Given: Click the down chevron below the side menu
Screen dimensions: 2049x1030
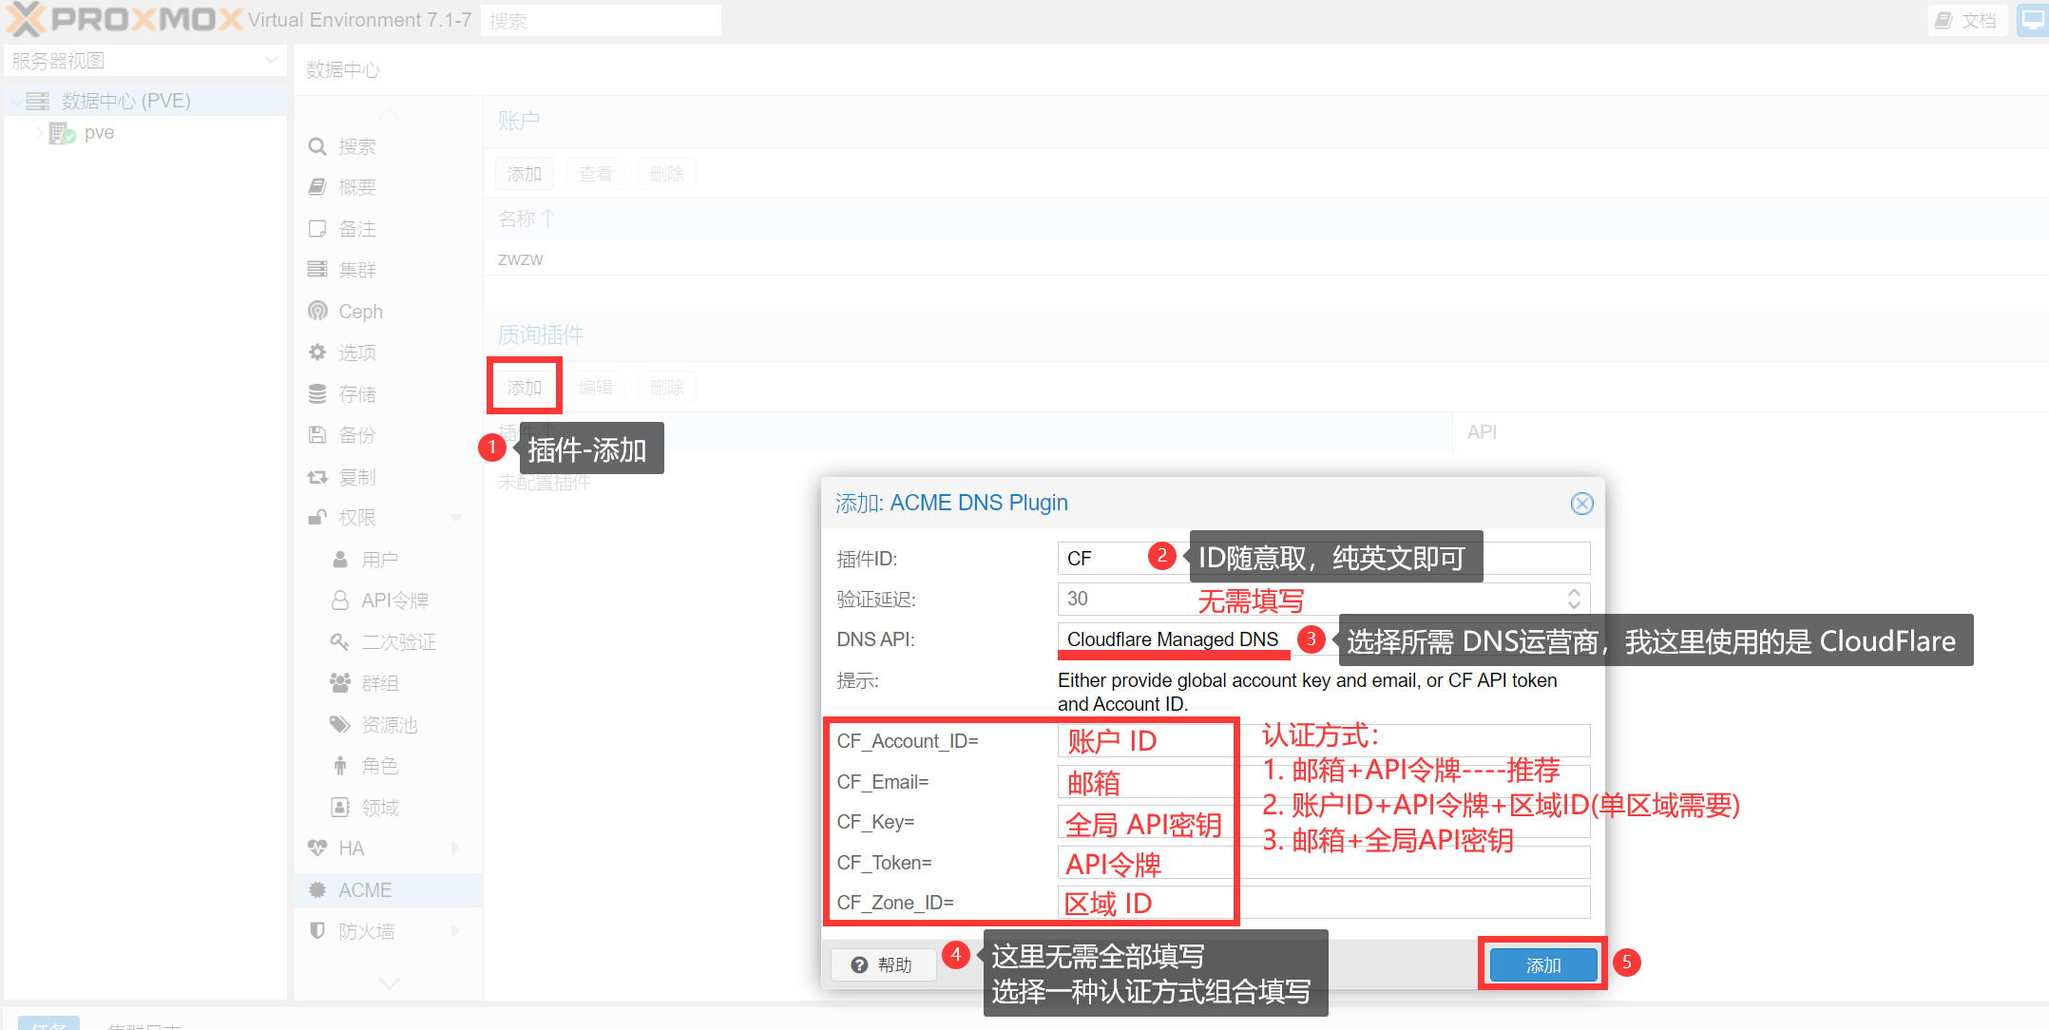Looking at the screenshot, I should point(390,982).
